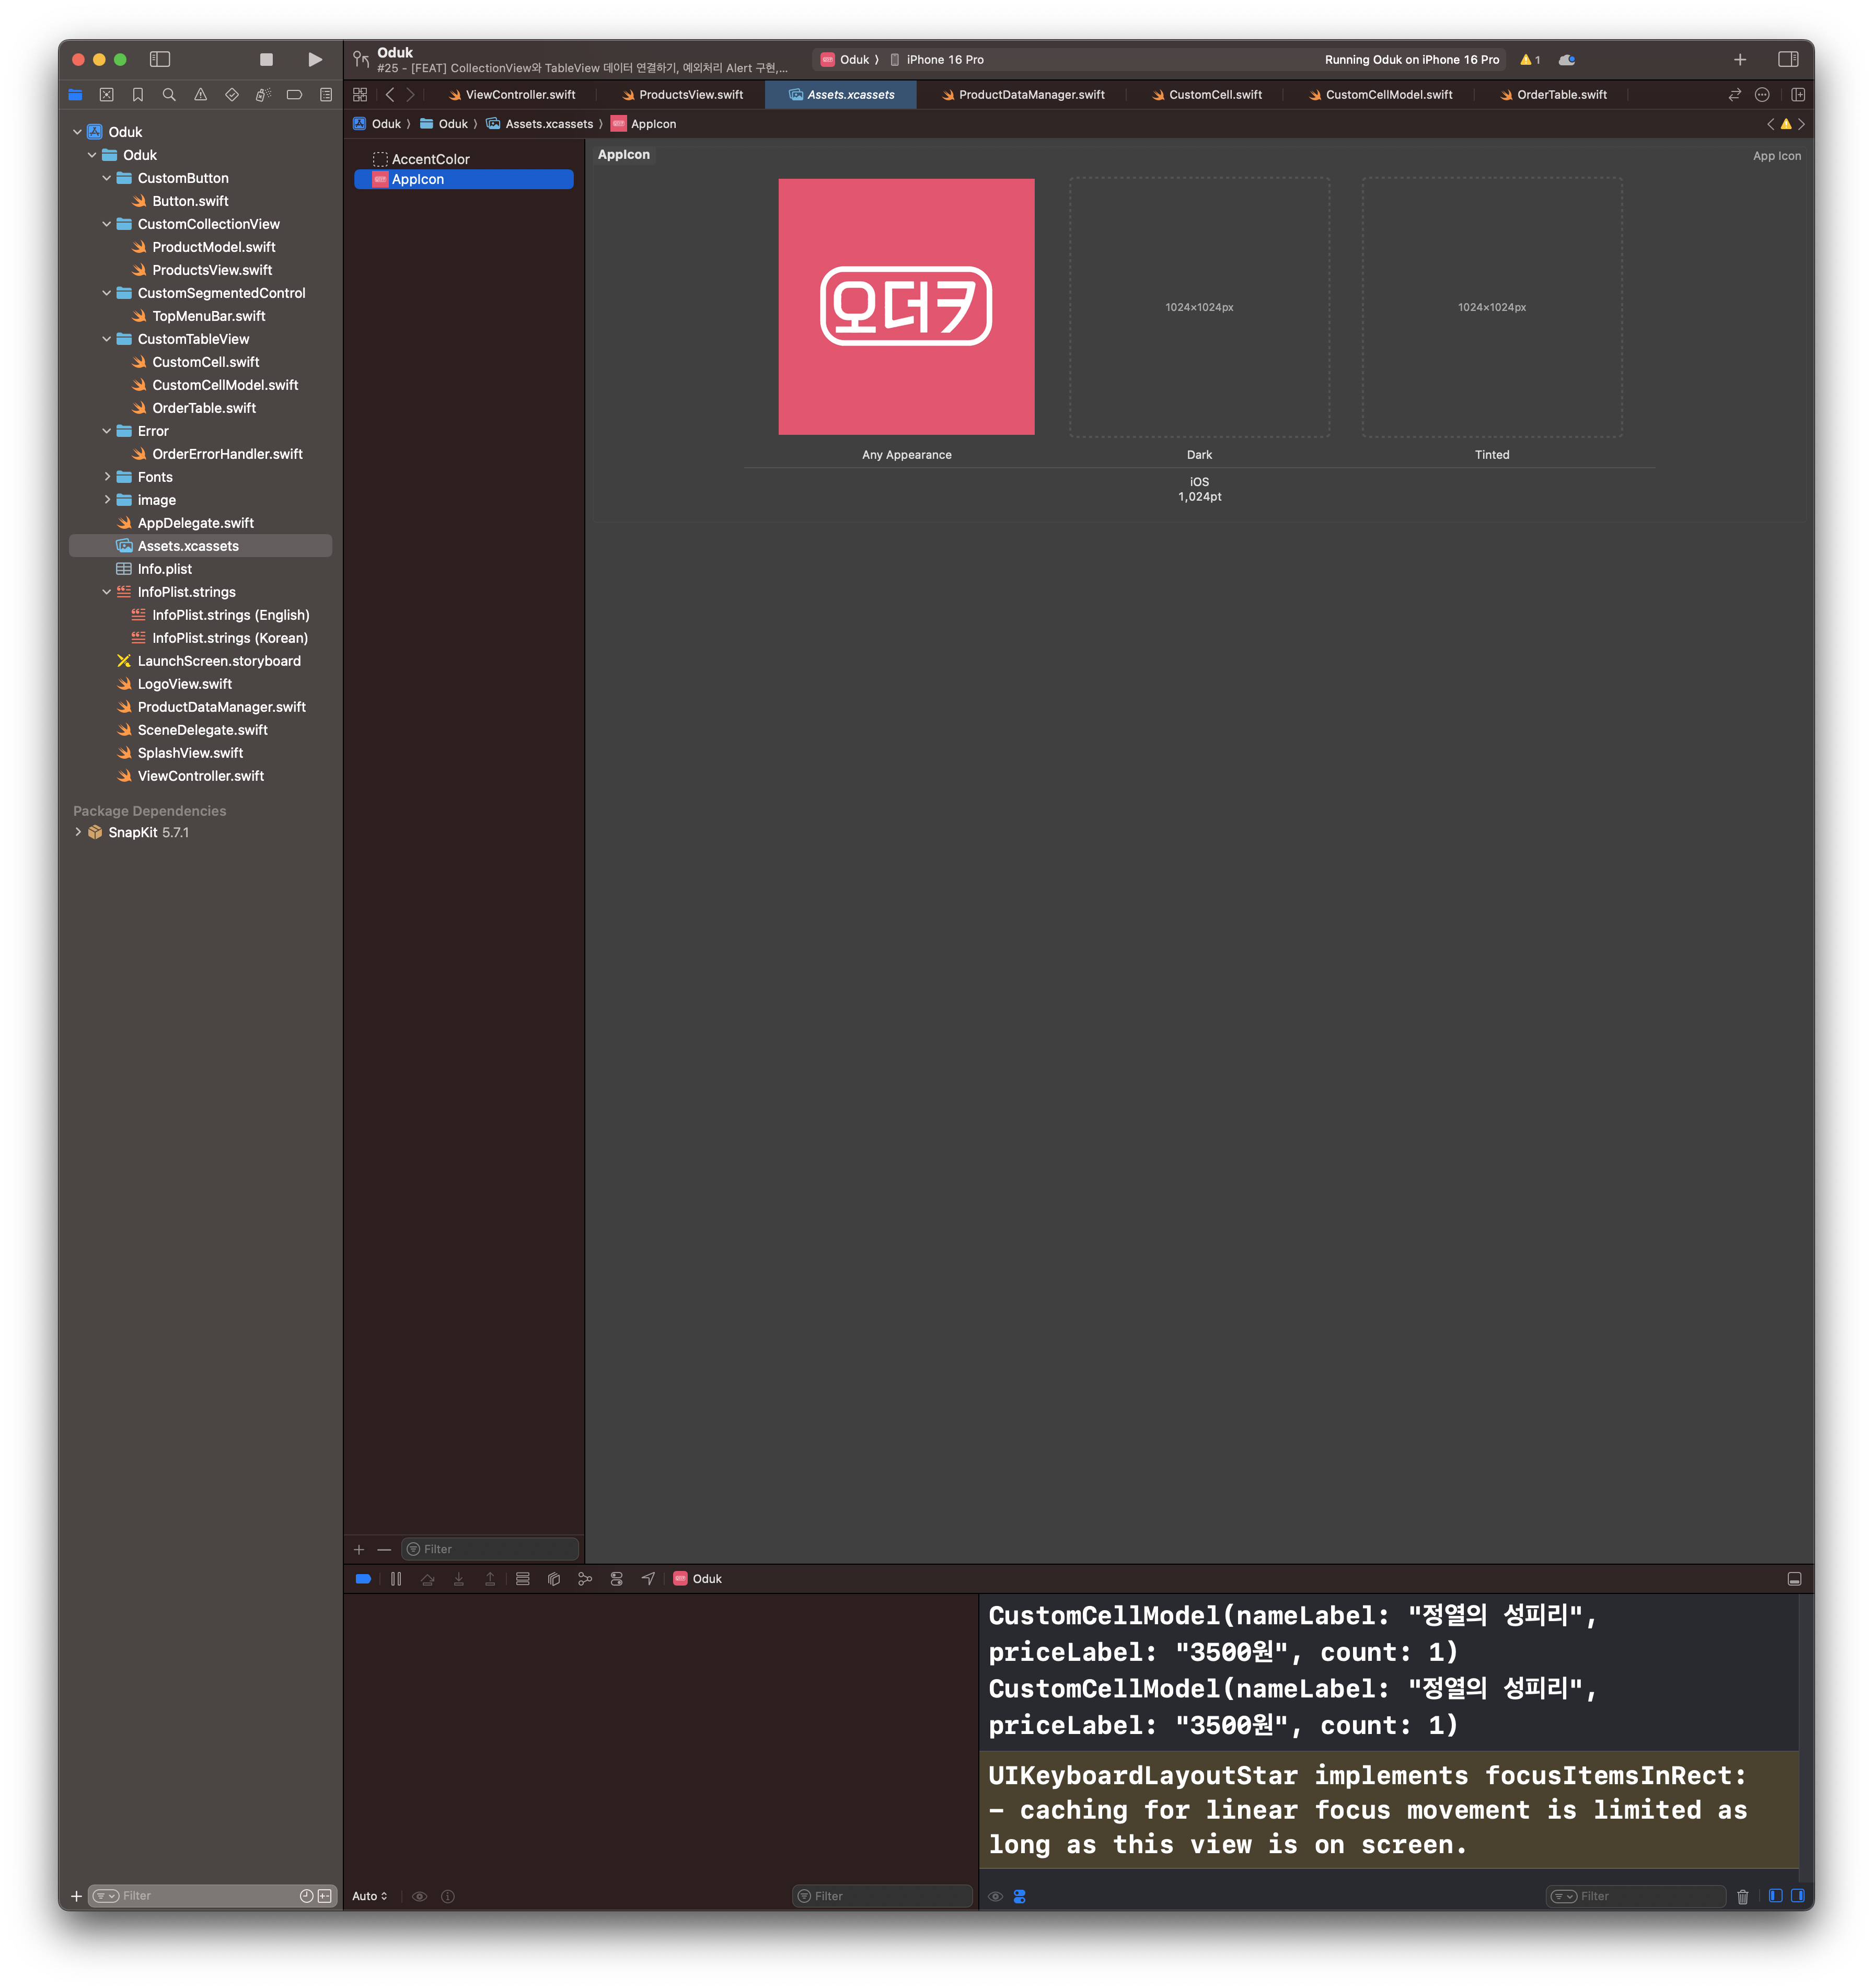1873x1988 pixels.
Task: Toggle breakpoints activation in debug bar
Action: click(x=363, y=1579)
